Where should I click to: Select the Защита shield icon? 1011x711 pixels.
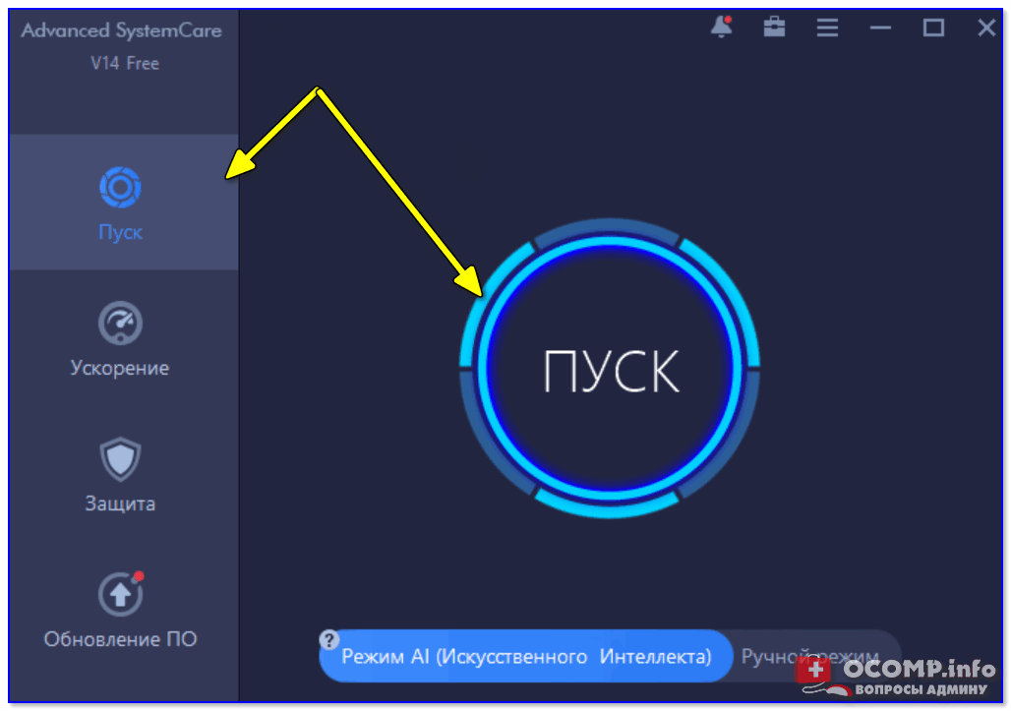pyautogui.click(x=121, y=459)
